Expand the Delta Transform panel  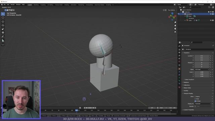coord(189,80)
